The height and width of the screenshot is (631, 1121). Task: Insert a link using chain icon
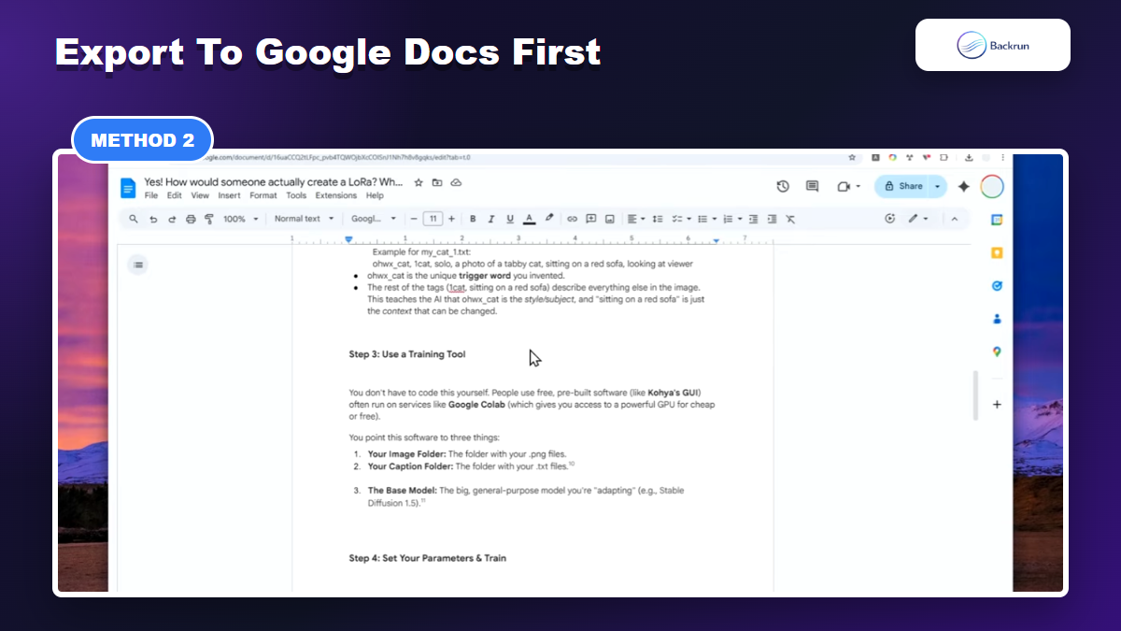[573, 219]
